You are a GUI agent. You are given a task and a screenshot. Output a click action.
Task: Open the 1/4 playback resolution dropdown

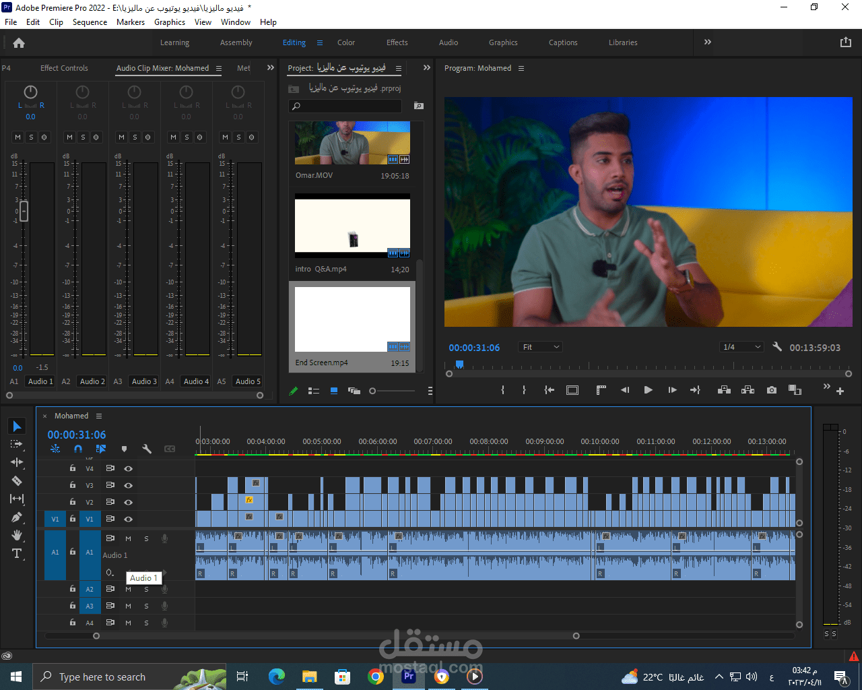click(x=741, y=347)
